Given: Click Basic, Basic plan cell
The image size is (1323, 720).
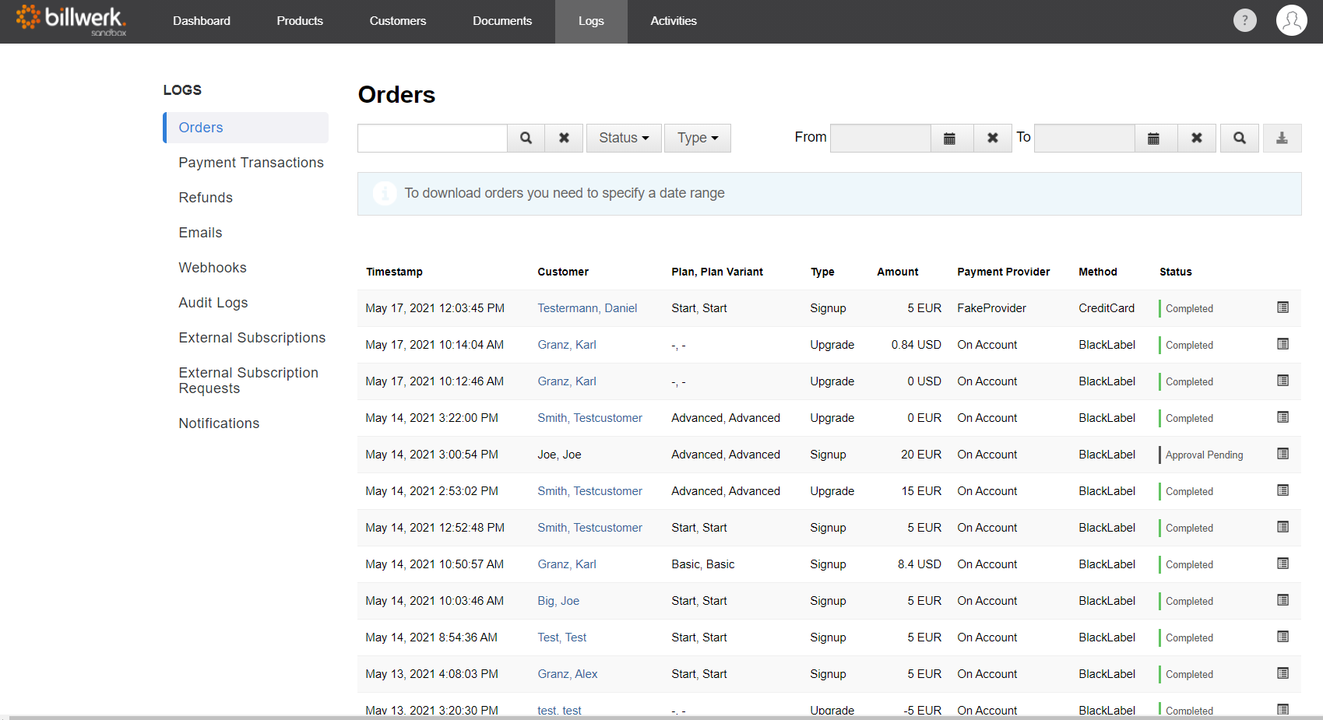Looking at the screenshot, I should pyautogui.click(x=702, y=564).
